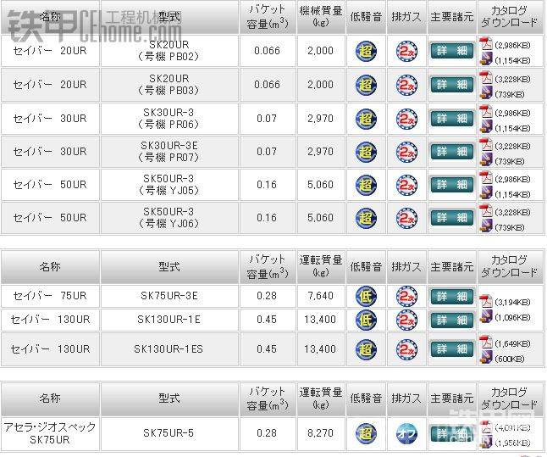Open 詳細 details for SK20UR PB02
547x457 pixels.
(x=452, y=52)
